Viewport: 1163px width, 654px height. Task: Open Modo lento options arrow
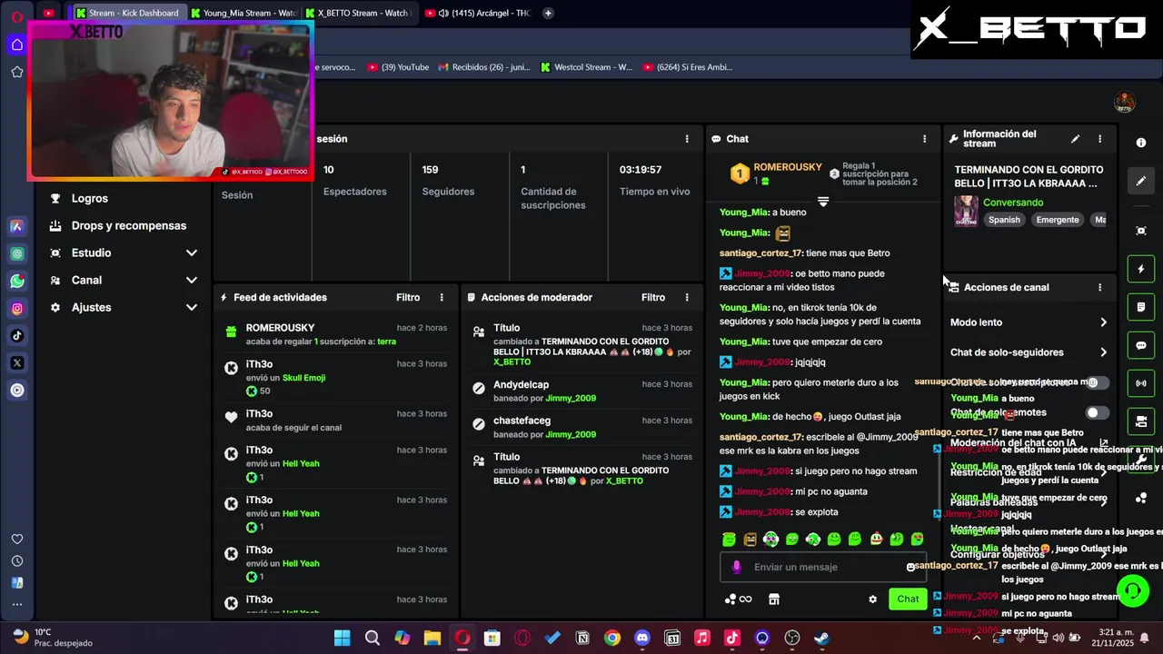pyautogui.click(x=1103, y=322)
